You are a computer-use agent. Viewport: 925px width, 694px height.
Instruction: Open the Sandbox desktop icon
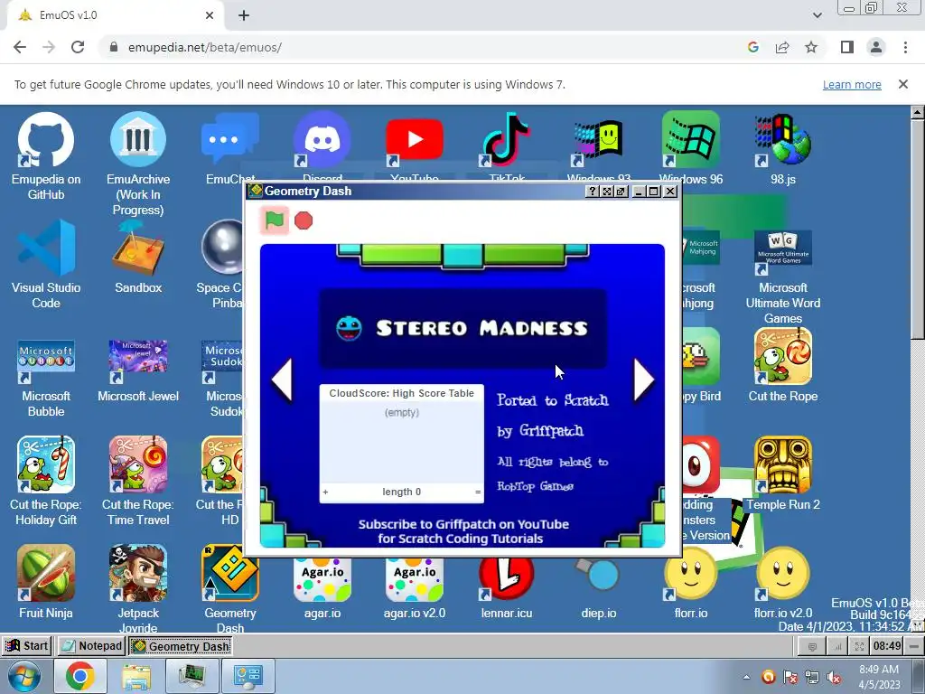(138, 257)
